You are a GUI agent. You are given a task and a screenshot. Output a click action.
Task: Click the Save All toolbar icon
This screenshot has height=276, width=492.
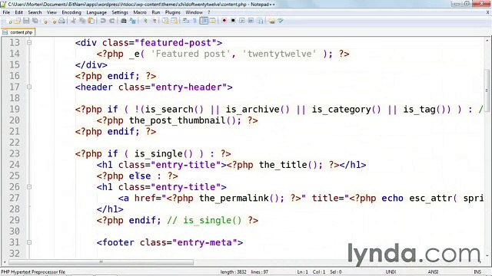pos(35,21)
